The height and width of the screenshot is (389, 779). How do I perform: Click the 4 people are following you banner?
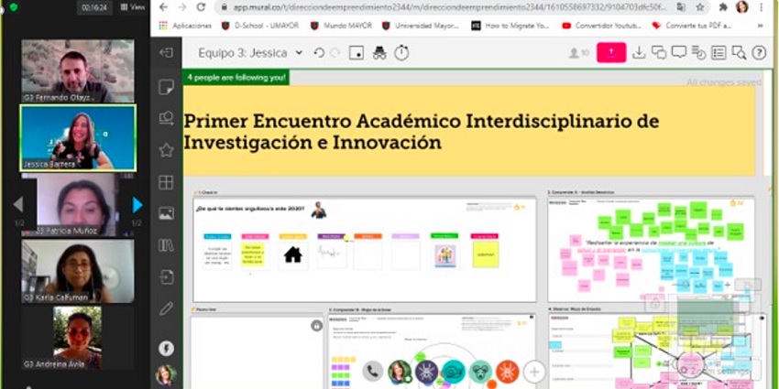click(236, 78)
